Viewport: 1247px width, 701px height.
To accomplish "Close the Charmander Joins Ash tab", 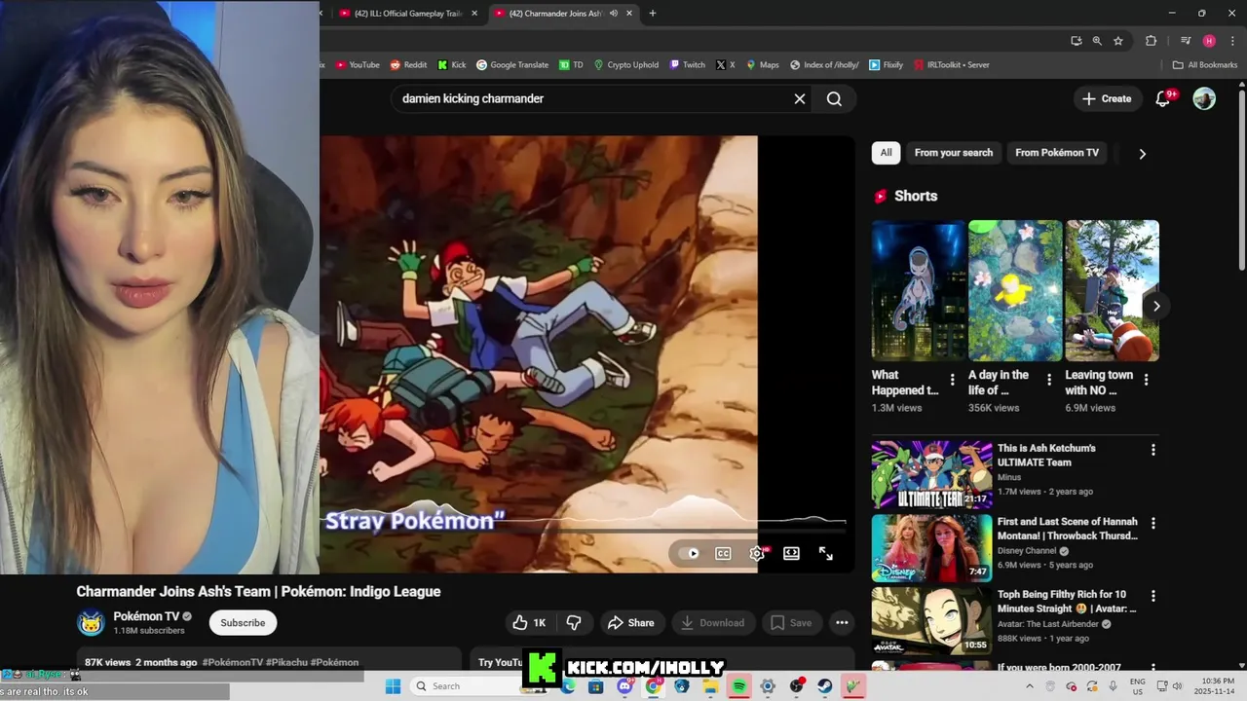I will [629, 14].
